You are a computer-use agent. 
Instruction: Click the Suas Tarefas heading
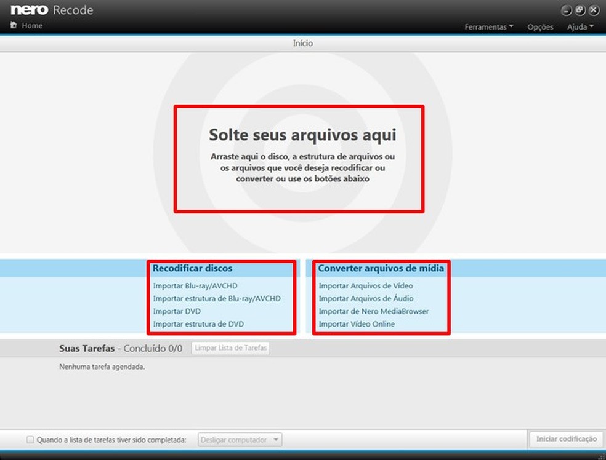(x=87, y=349)
